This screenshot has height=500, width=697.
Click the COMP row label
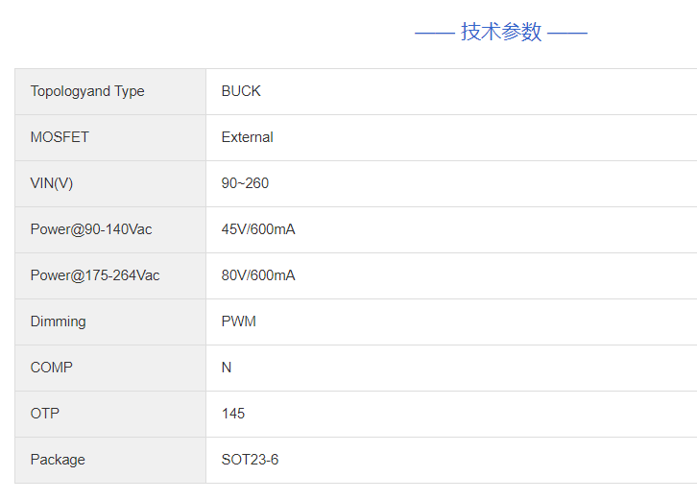[52, 368]
